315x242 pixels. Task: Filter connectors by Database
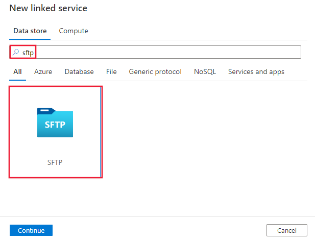pos(79,71)
